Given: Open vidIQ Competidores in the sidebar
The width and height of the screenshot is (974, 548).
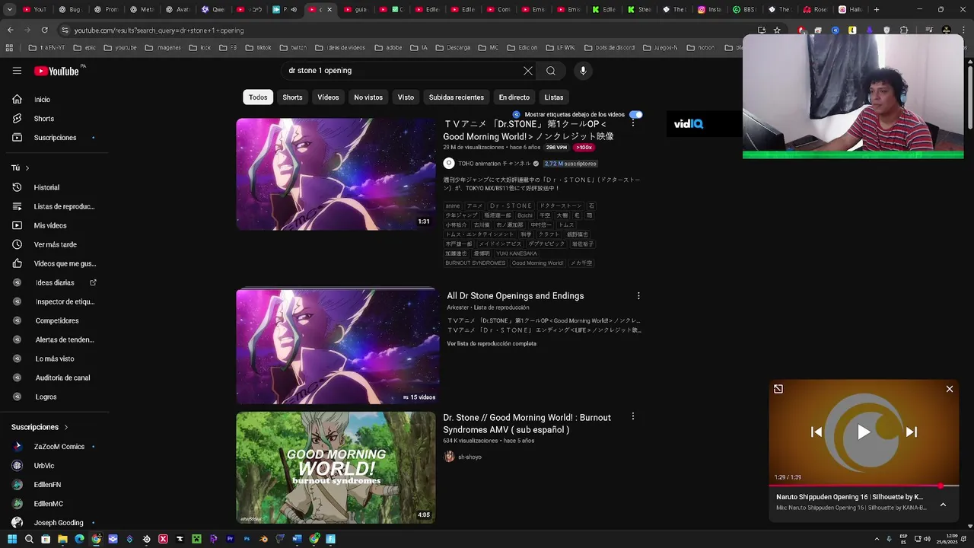Looking at the screenshot, I should tap(53, 320).
